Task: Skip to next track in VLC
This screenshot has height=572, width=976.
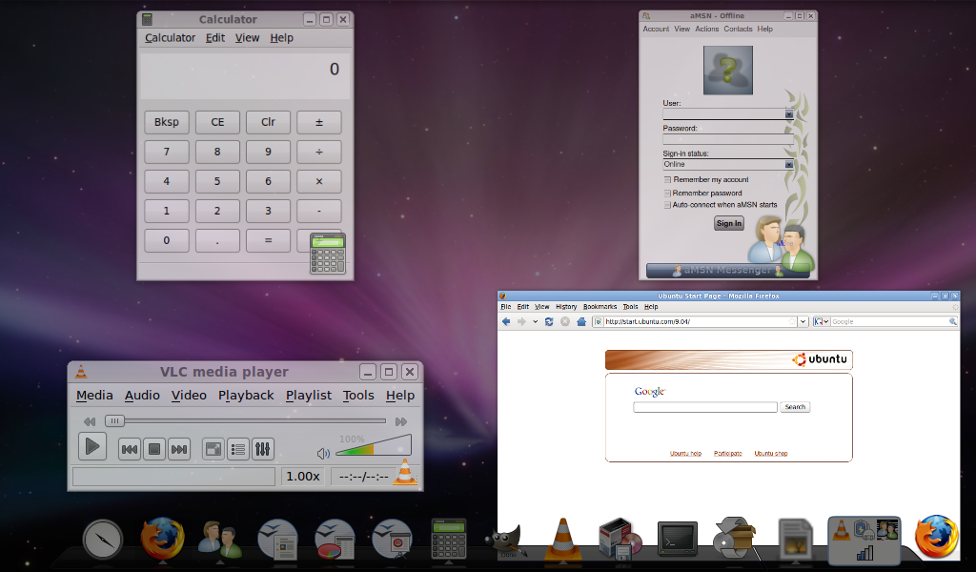Action: pos(179,449)
